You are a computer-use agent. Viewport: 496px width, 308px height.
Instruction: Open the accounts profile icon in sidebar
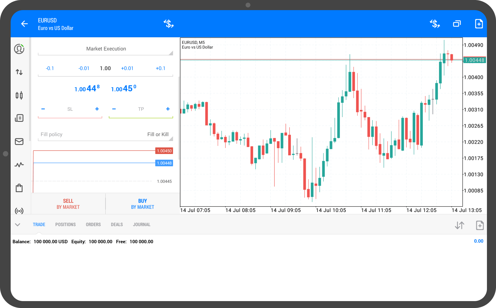tap(19, 49)
